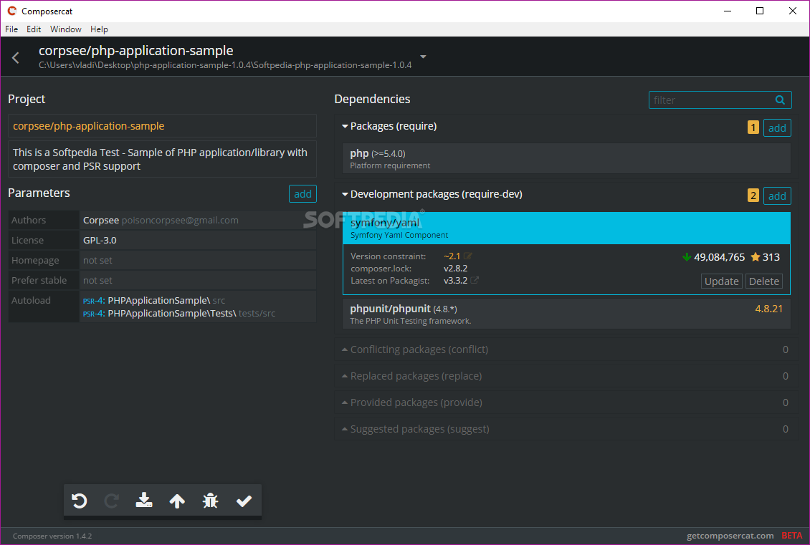The image size is (810, 545).
Task: Open the Edit menu
Action: (34, 29)
